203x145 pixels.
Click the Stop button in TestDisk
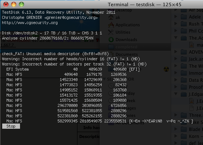(x=11, y=126)
